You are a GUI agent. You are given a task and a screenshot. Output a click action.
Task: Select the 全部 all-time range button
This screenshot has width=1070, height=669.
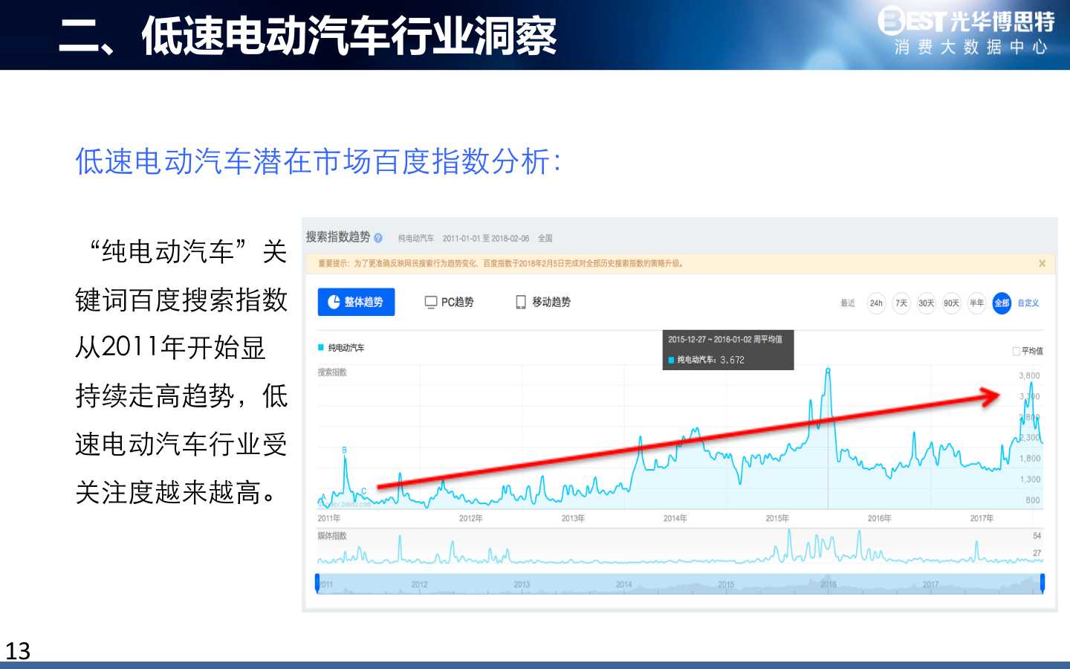pyautogui.click(x=1002, y=303)
